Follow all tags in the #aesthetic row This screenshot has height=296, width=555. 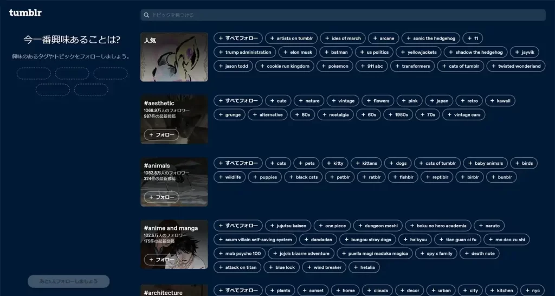tap(238, 101)
